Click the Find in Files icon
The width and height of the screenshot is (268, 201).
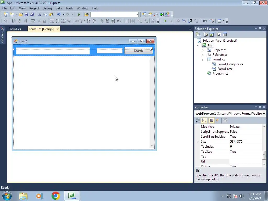[86, 15]
